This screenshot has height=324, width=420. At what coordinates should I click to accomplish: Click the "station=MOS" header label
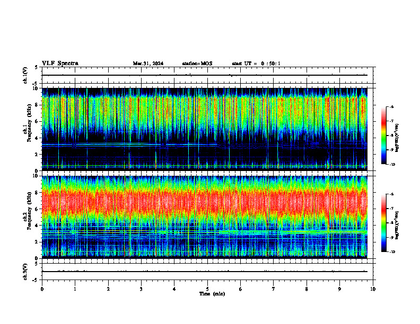coord(197,64)
